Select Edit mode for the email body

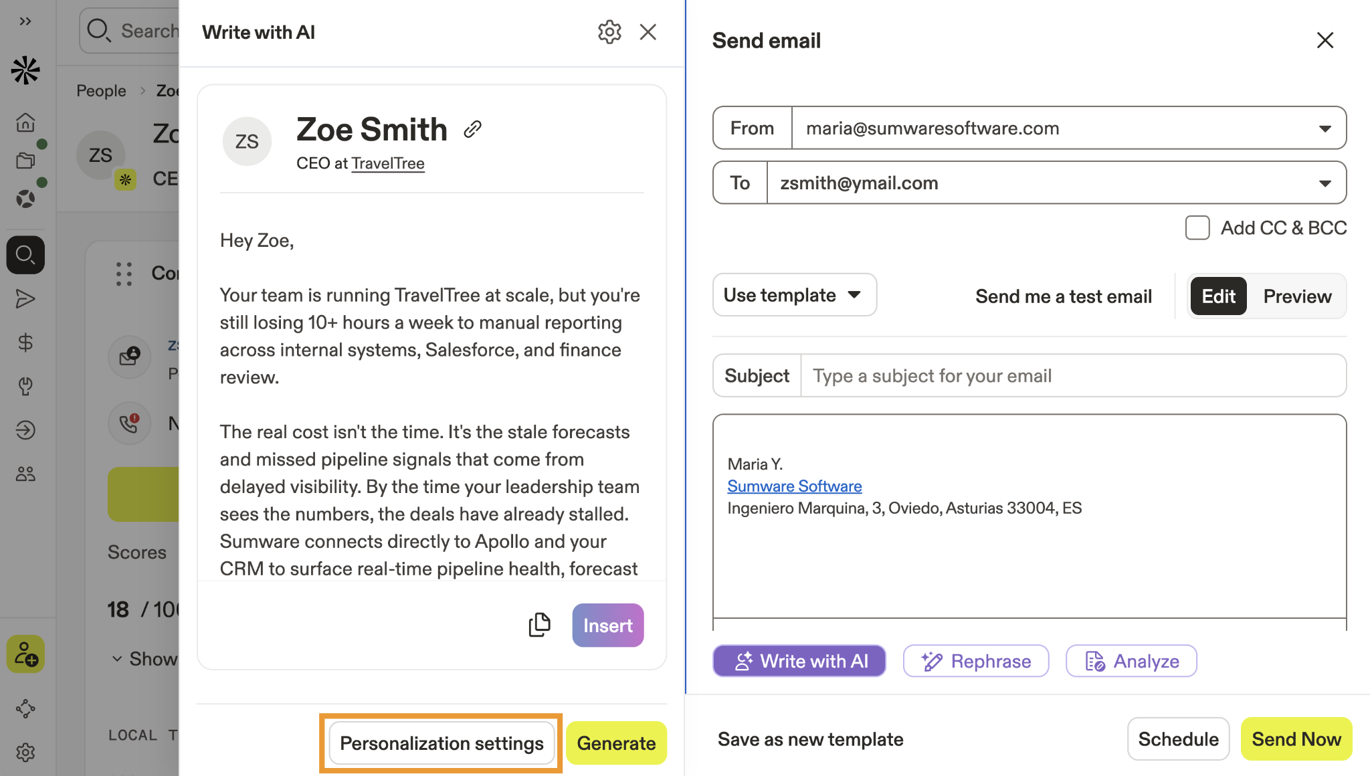point(1217,296)
